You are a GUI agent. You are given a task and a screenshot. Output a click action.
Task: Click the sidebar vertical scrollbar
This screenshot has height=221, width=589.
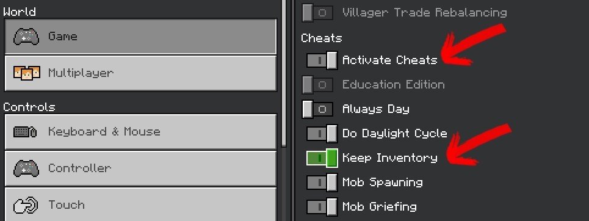[x=284, y=73]
